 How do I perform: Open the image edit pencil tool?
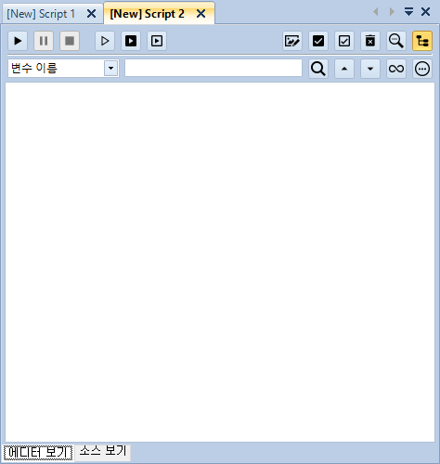coord(292,41)
